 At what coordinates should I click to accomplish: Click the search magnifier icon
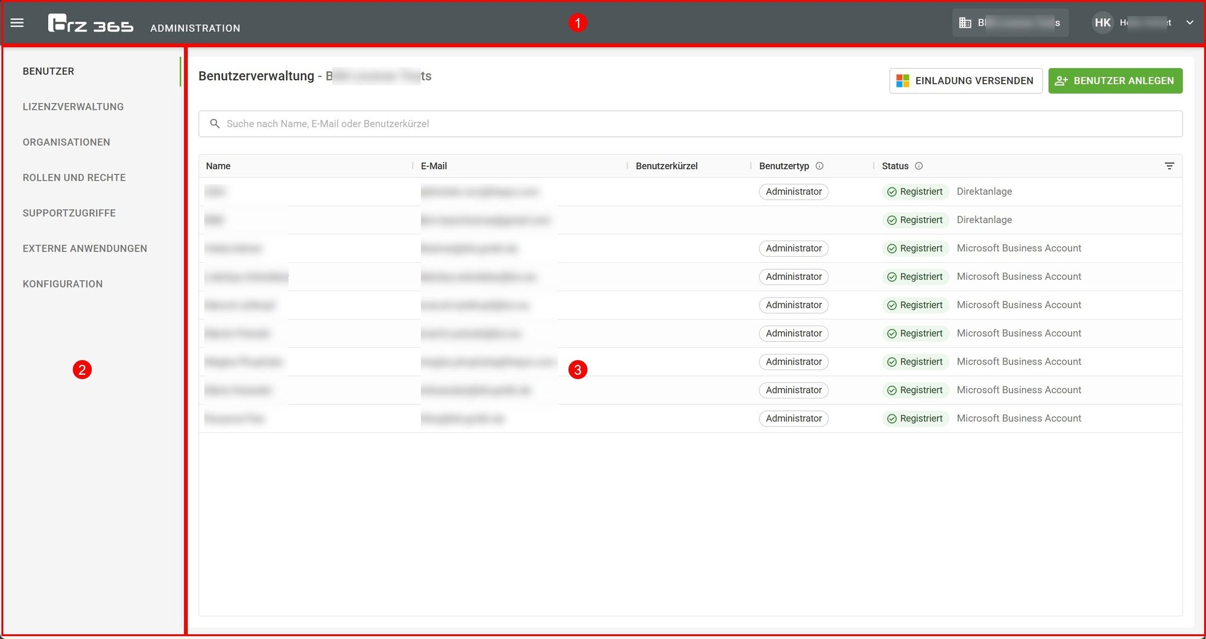coord(214,124)
